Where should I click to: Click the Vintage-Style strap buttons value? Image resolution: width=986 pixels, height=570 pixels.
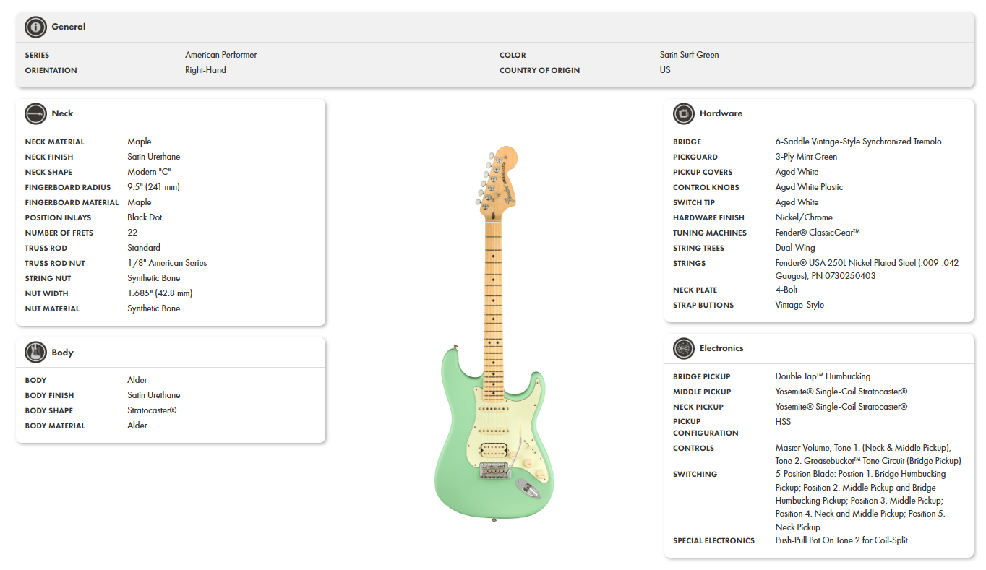(799, 305)
